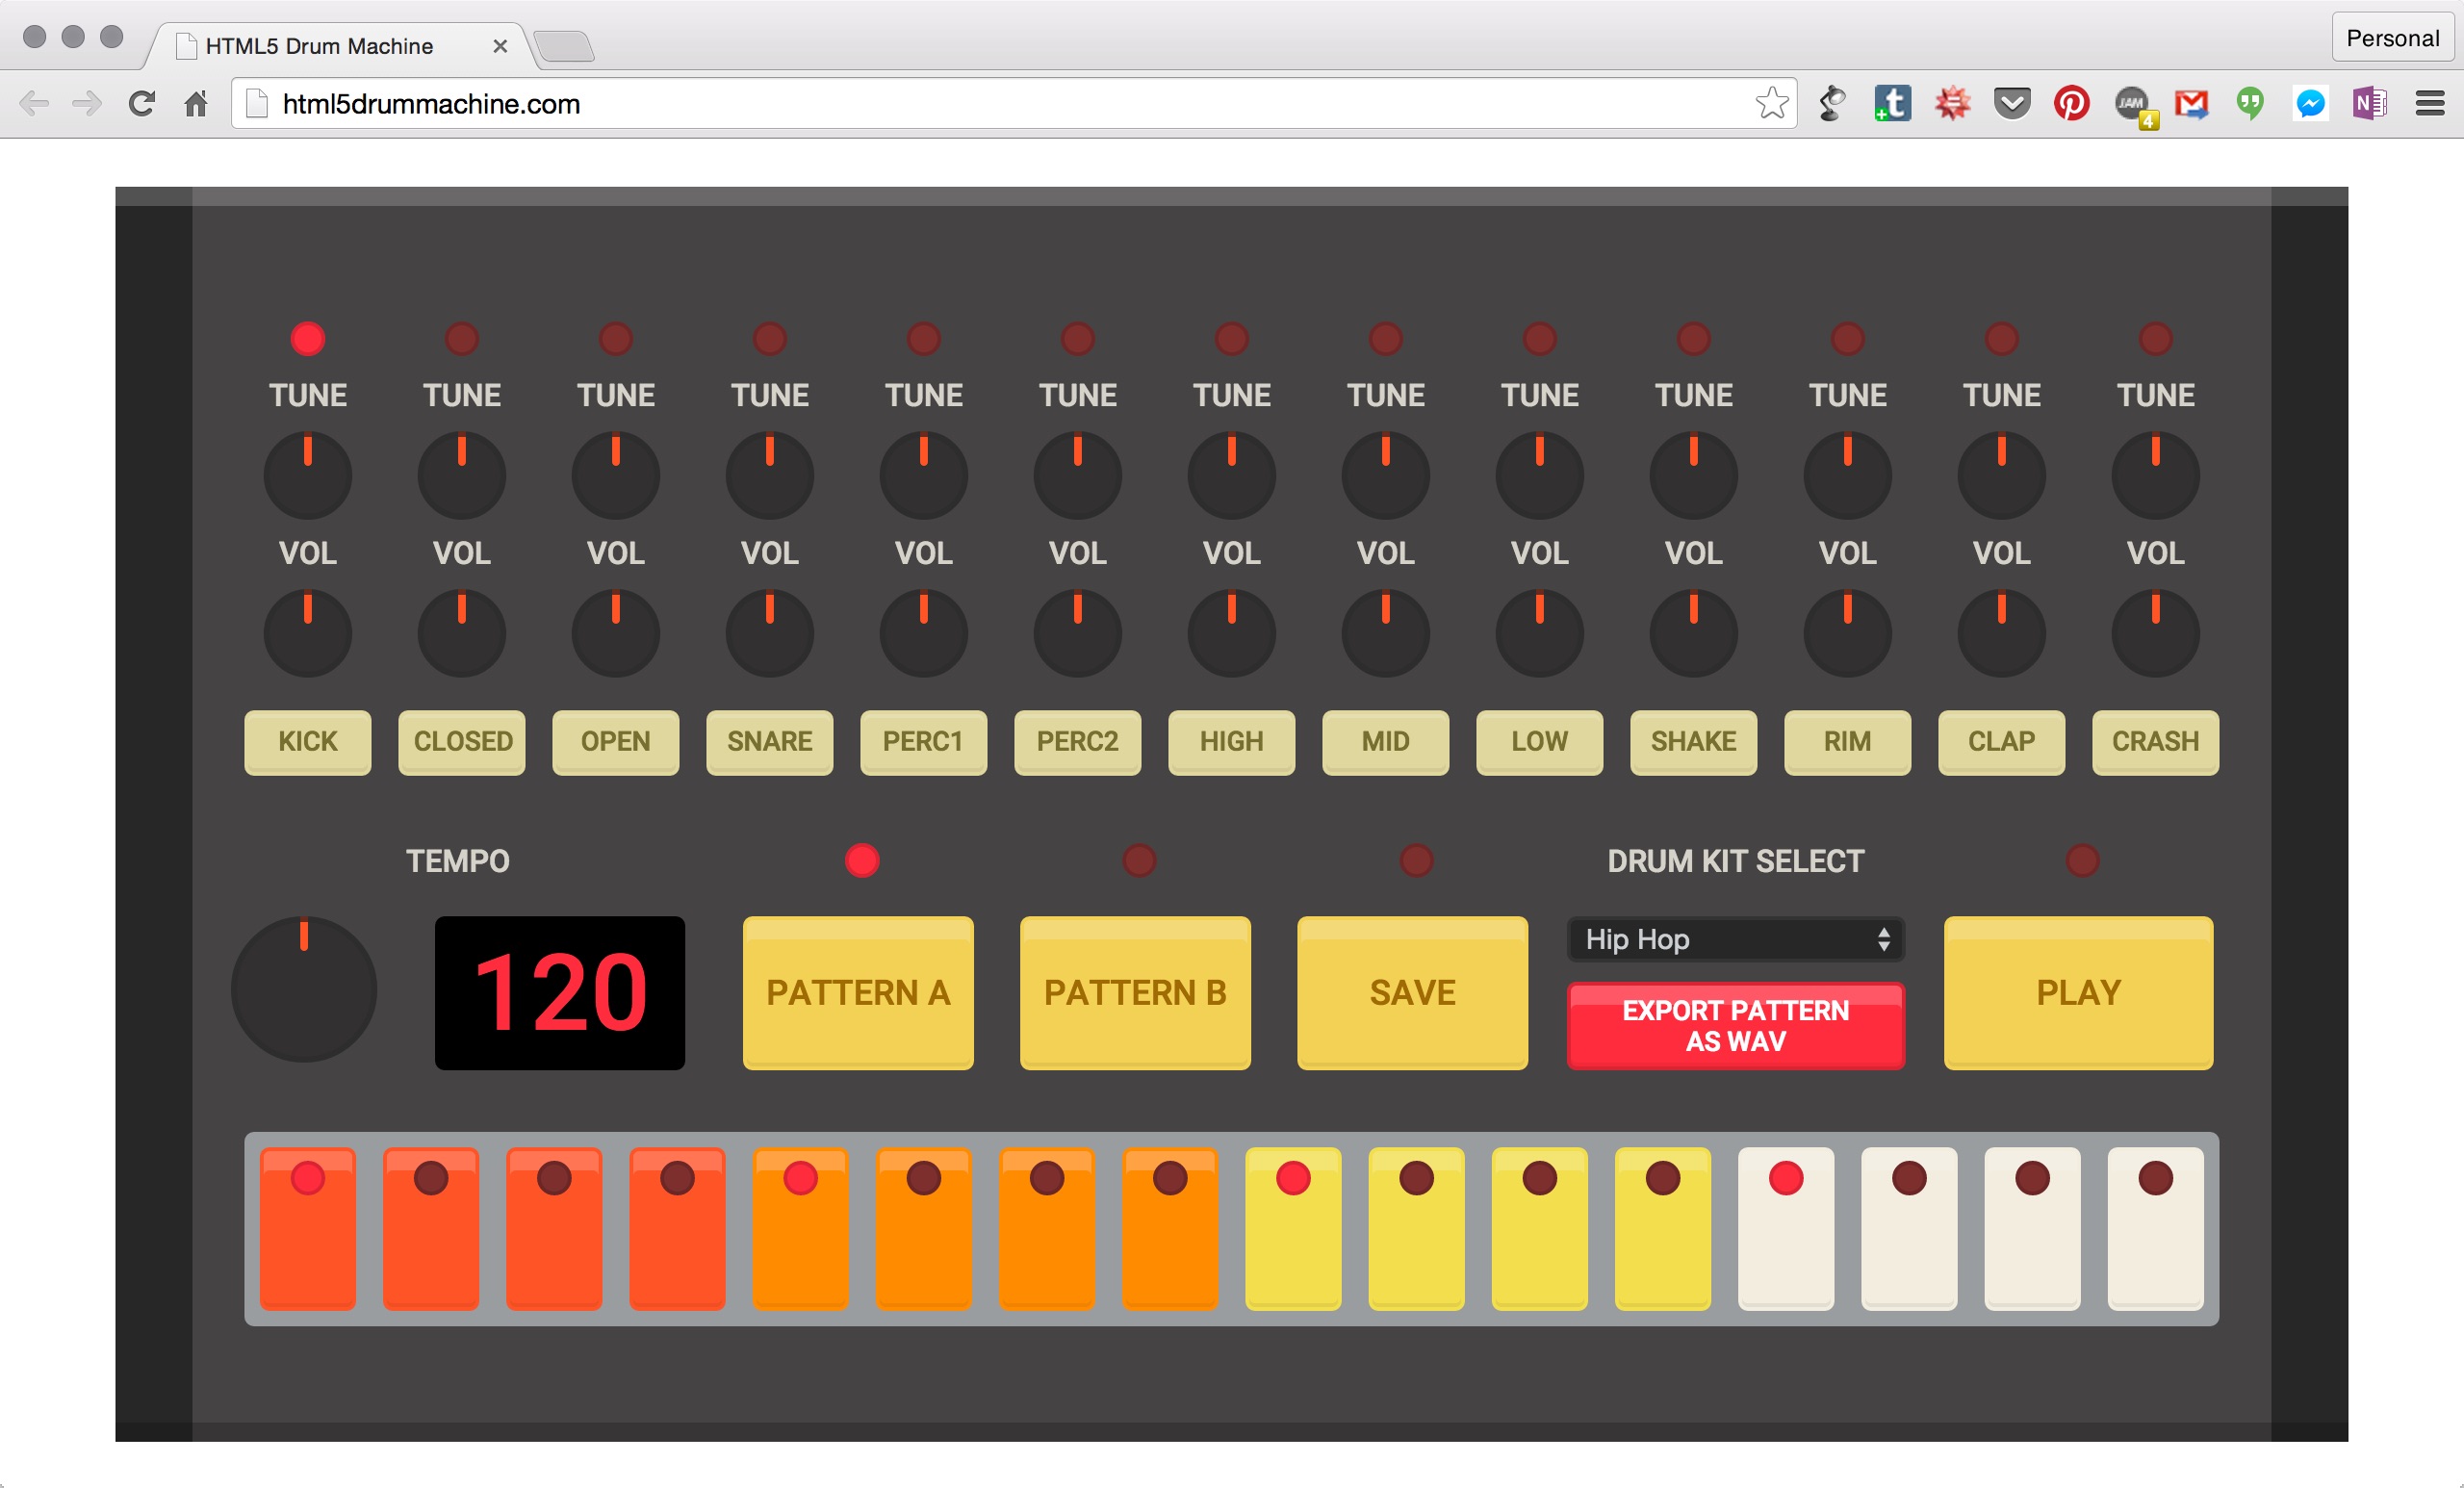Select the SNARE instrument channel

click(769, 742)
